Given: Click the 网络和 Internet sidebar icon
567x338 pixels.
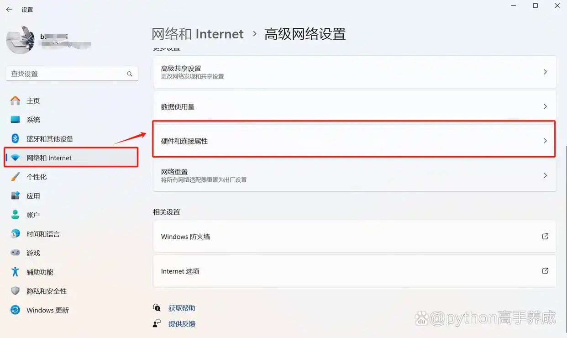Looking at the screenshot, I should 50,158.
